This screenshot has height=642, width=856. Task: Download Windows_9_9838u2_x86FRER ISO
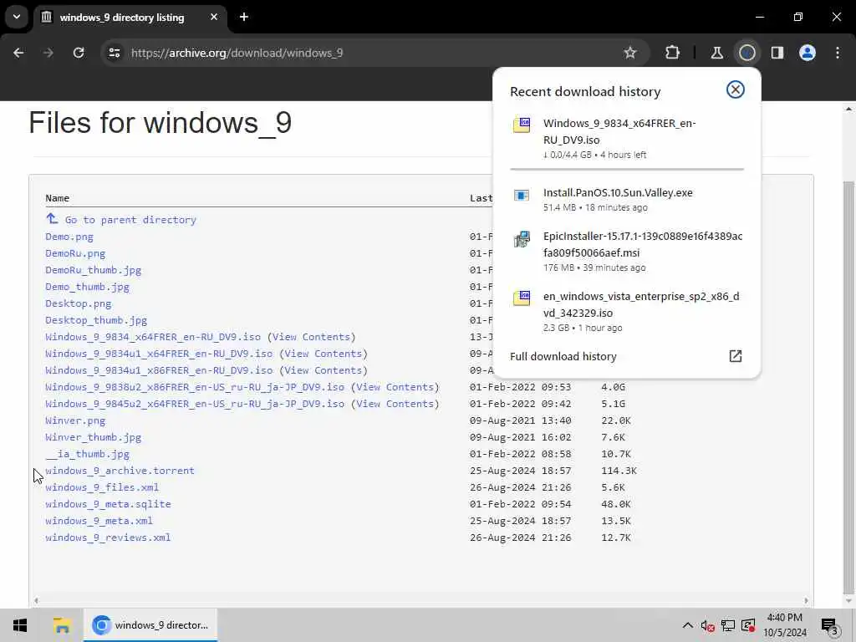point(195,387)
